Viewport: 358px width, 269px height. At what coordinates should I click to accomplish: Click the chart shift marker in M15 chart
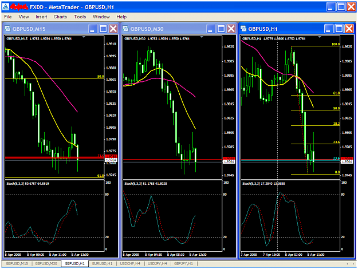(84, 37)
